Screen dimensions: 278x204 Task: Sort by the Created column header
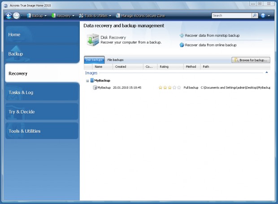pos(128,67)
